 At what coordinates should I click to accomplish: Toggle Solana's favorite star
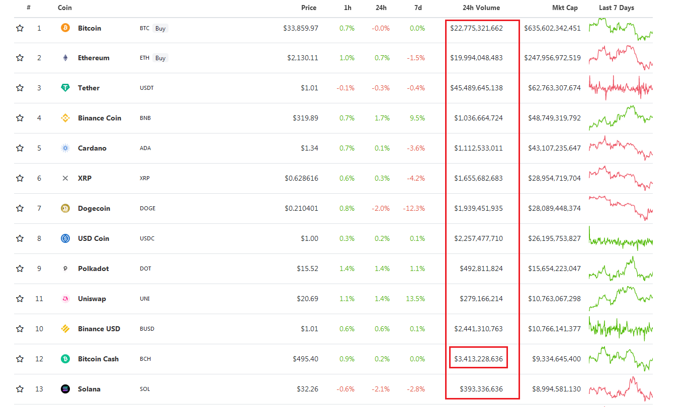click(x=20, y=389)
